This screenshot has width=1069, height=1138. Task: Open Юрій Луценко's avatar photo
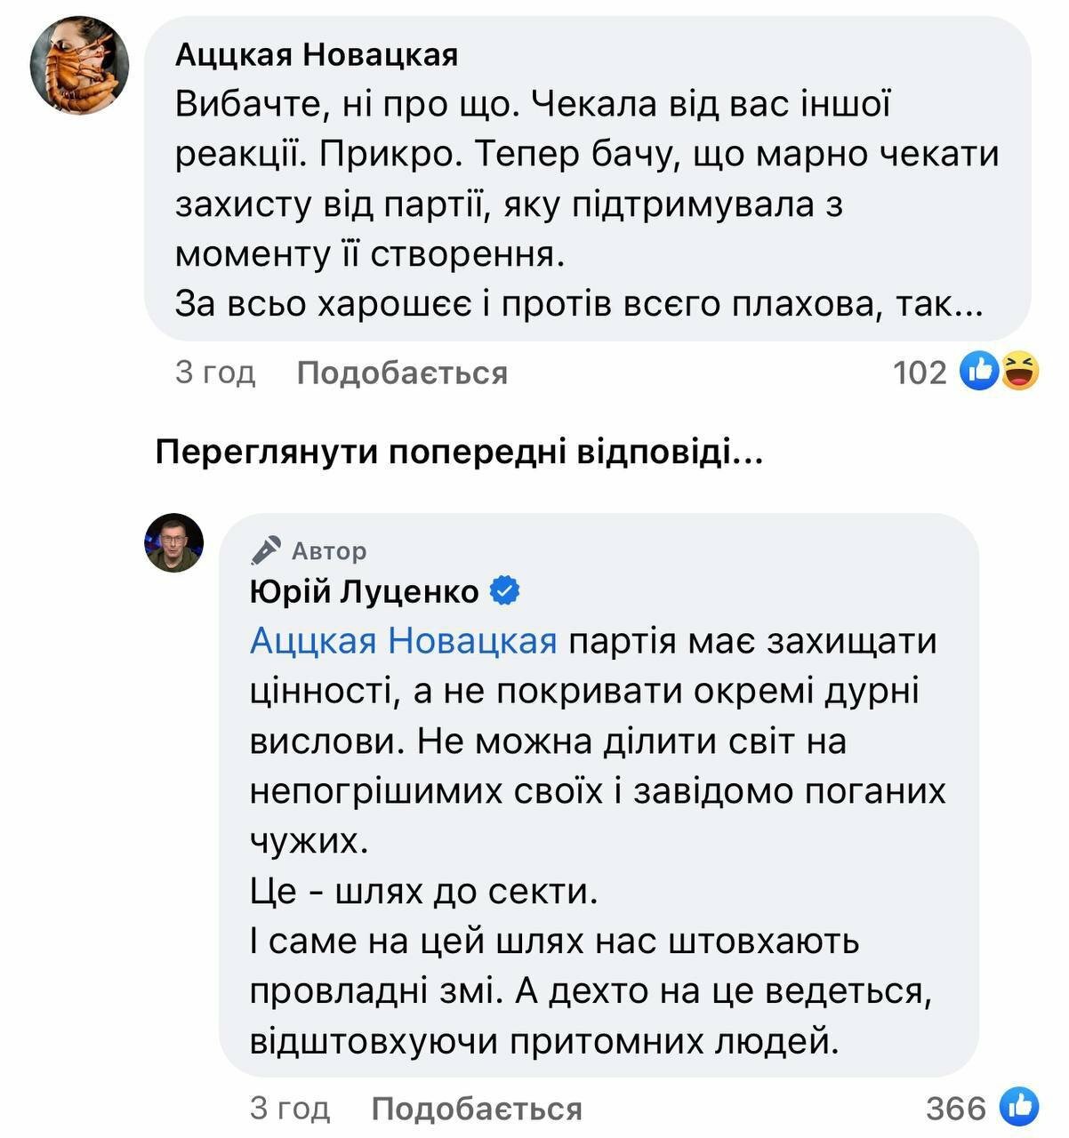coord(174,542)
